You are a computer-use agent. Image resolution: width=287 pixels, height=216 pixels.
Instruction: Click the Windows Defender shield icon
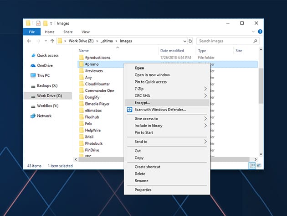pos(130,110)
